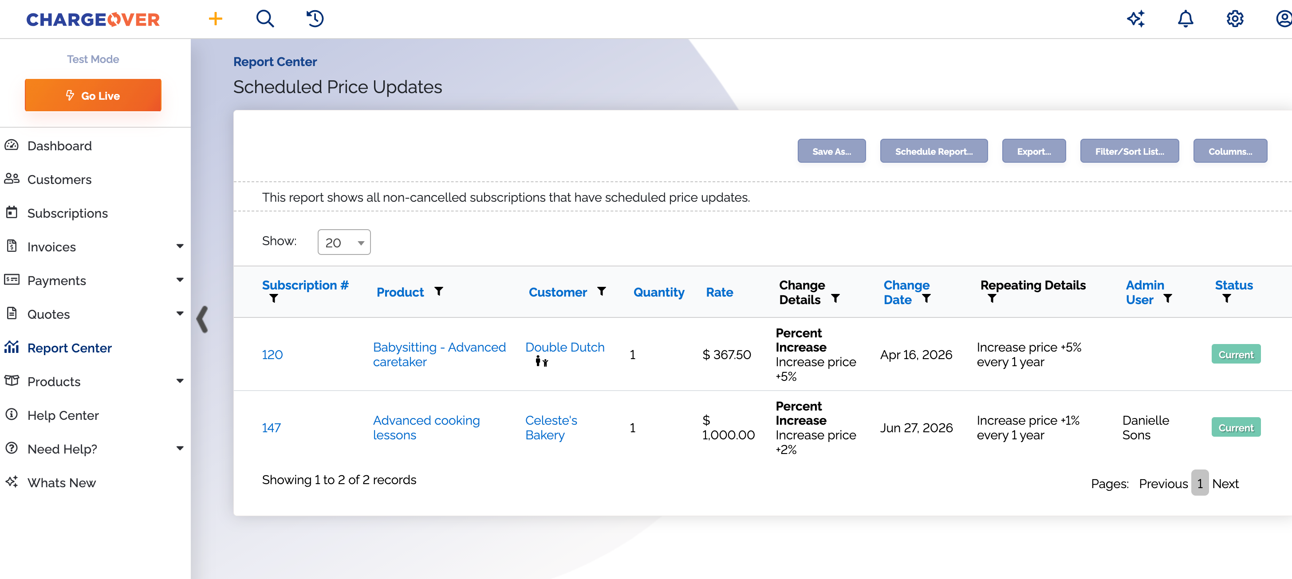Open Help Center in the sidebar
Image resolution: width=1292 pixels, height=579 pixels.
[x=63, y=415]
